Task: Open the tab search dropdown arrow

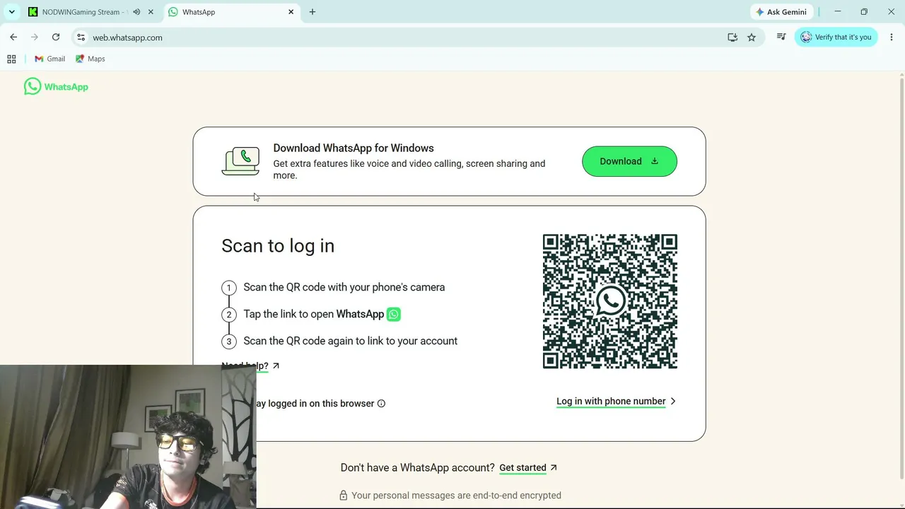Action: [12, 12]
